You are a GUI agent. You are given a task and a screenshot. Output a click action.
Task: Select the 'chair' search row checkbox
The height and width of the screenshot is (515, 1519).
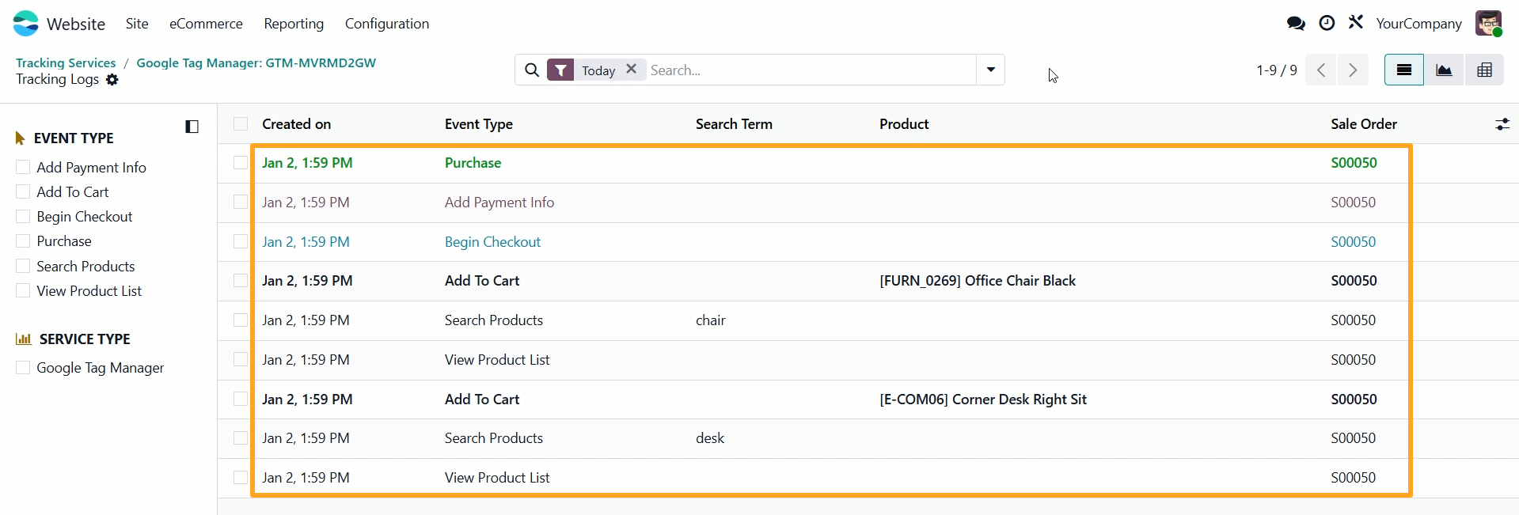pyautogui.click(x=241, y=320)
